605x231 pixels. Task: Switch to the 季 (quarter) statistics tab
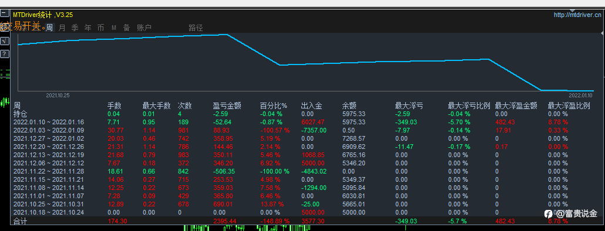pos(75,28)
